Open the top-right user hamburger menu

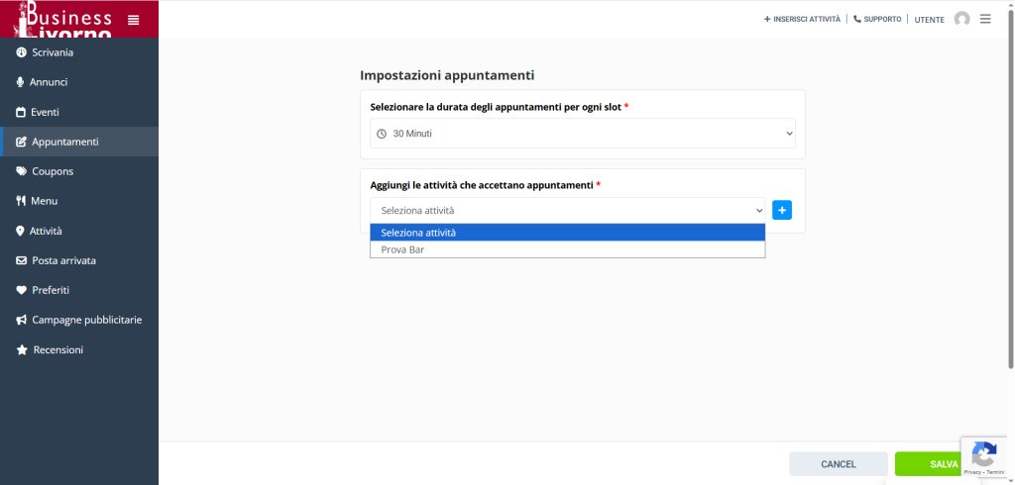tap(985, 19)
